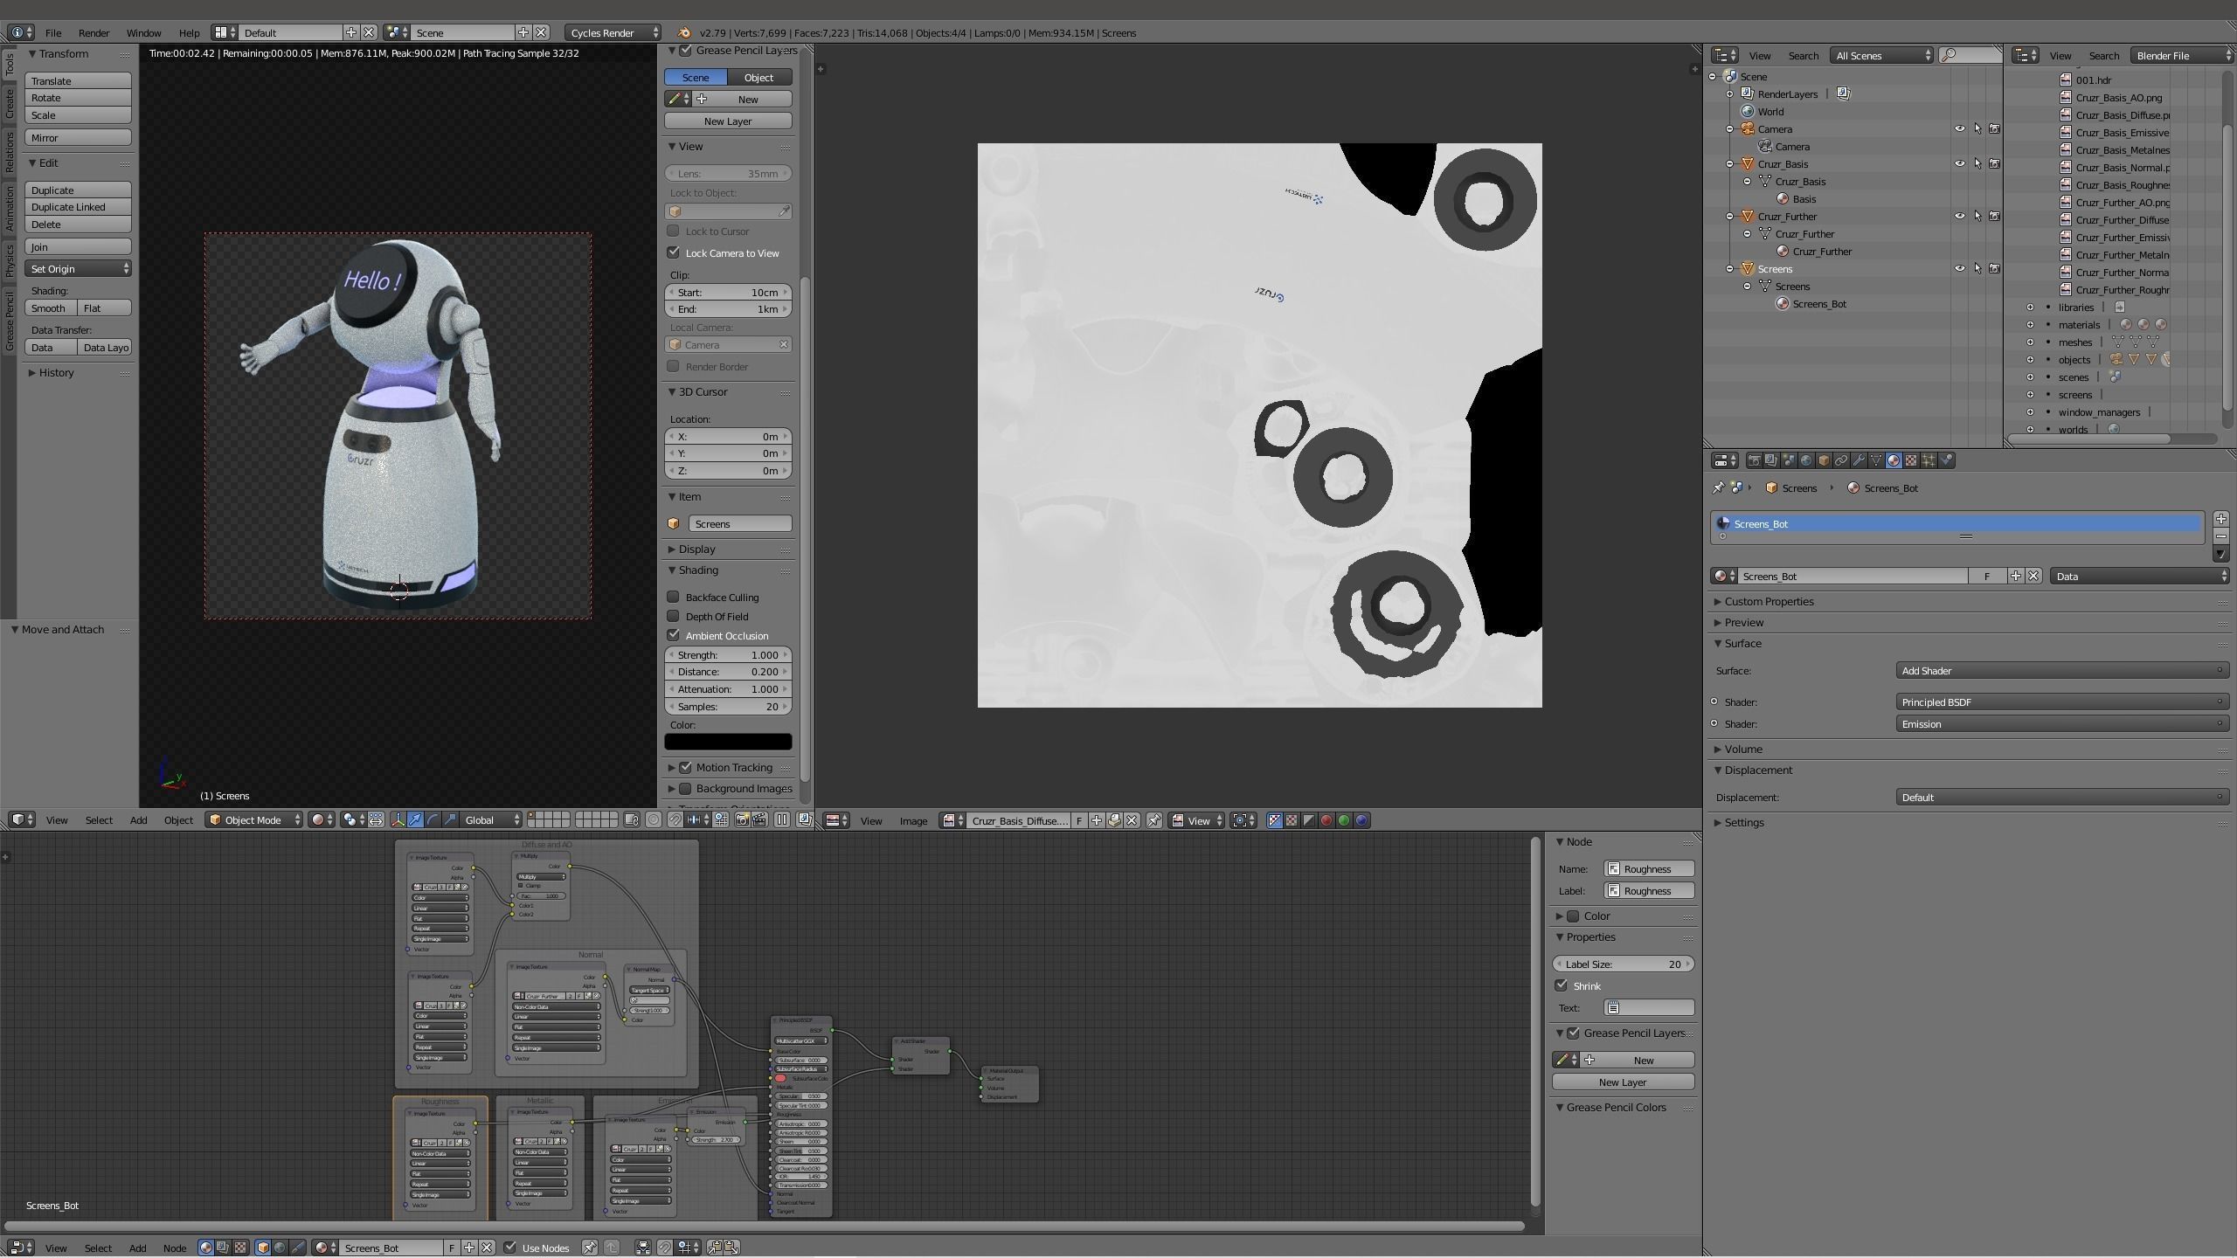Open the Render camera properties tab
2237x1258 pixels.
pyautogui.click(x=1754, y=460)
